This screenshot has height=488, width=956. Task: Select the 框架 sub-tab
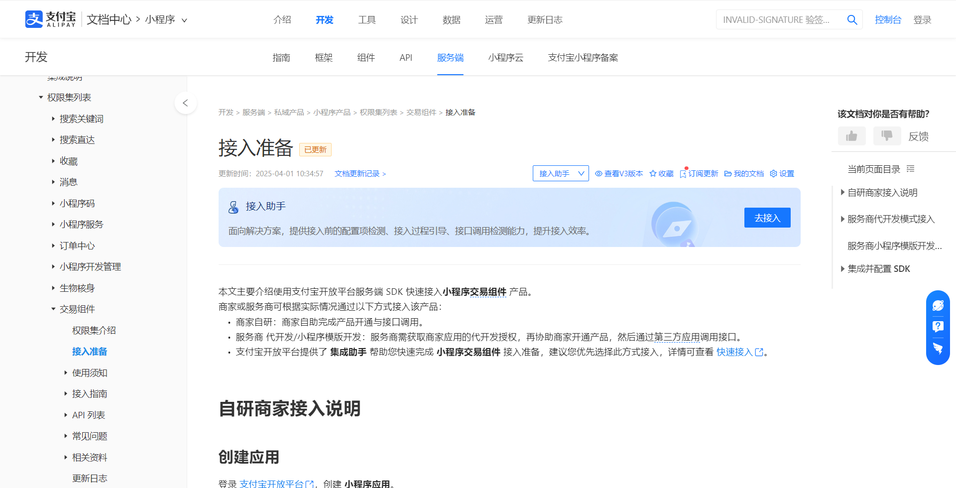pyautogui.click(x=324, y=58)
